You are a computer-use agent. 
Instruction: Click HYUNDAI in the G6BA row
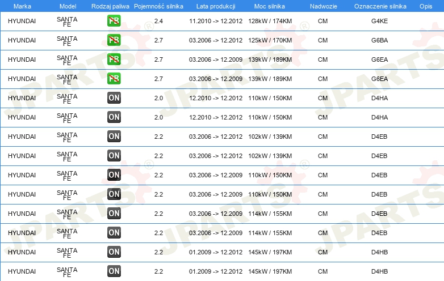(22, 40)
